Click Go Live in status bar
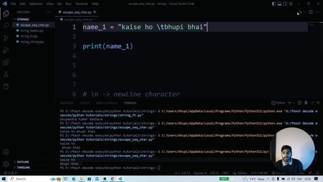The height and width of the screenshot is (182, 323). [279, 173]
